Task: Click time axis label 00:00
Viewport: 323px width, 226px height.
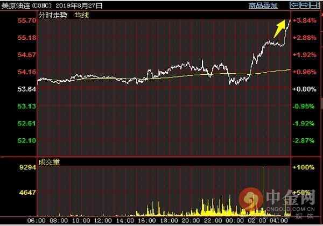Action: [235, 221]
